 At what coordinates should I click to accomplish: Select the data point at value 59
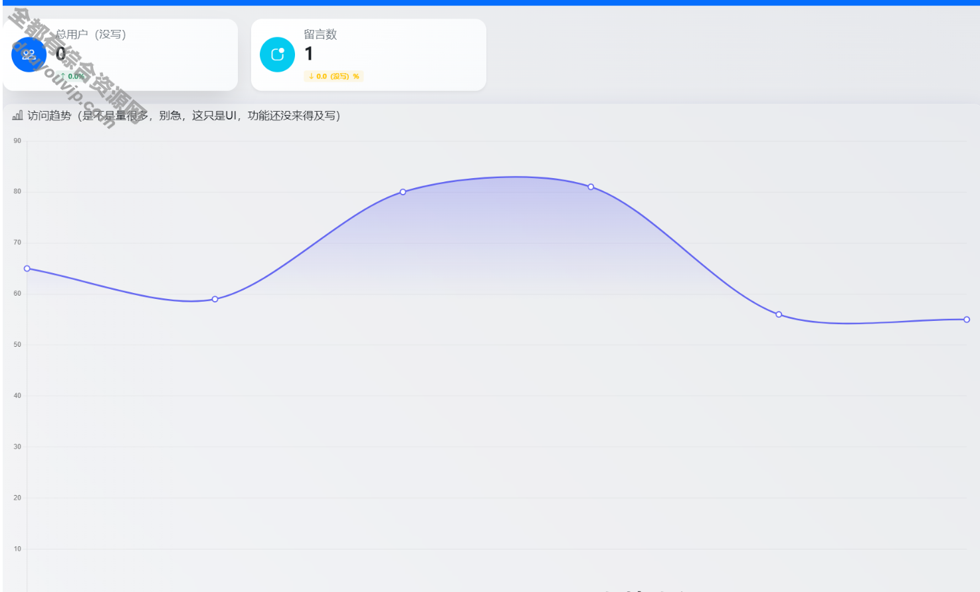click(x=215, y=299)
